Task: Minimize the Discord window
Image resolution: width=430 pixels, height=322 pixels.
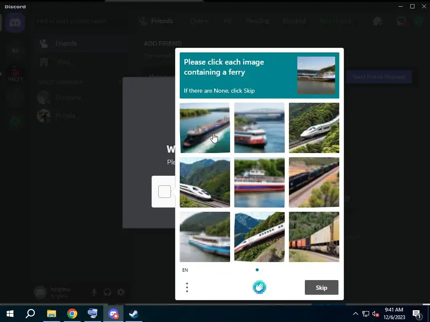Action: click(401, 6)
